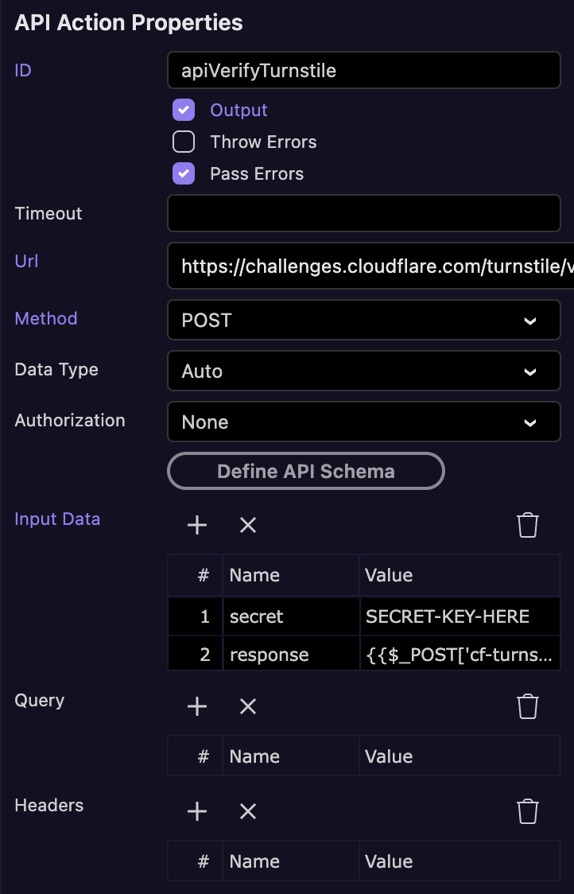574x894 pixels.
Task: Open the Authorization dropdown
Action: [363, 422]
